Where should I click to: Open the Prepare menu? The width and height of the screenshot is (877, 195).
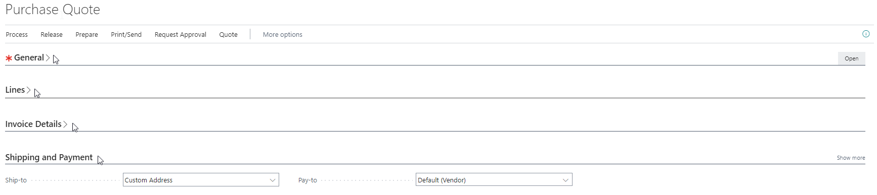86,34
